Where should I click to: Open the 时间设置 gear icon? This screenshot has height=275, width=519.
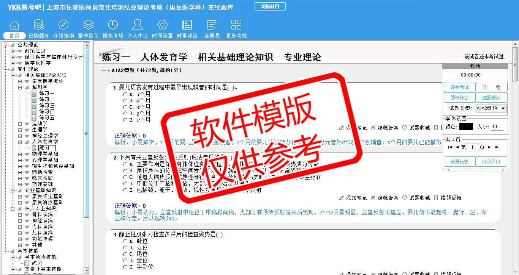tap(162, 25)
